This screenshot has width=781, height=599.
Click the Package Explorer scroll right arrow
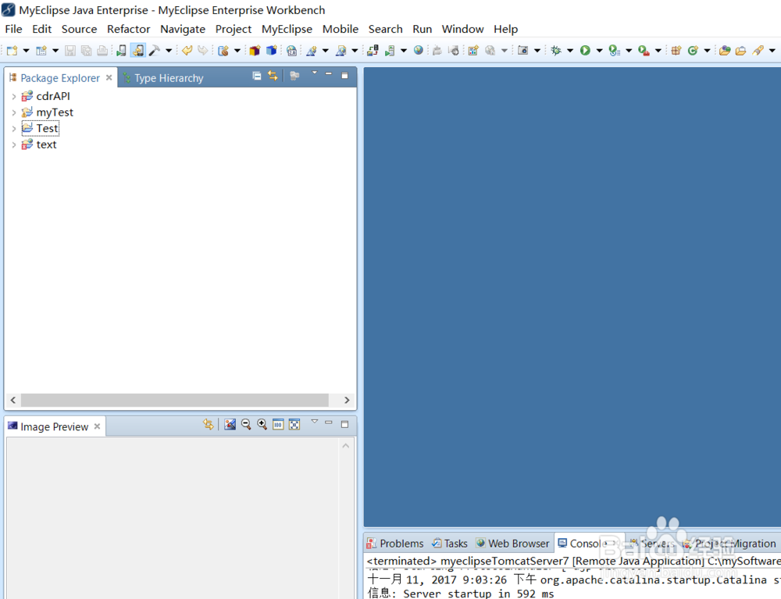(347, 400)
